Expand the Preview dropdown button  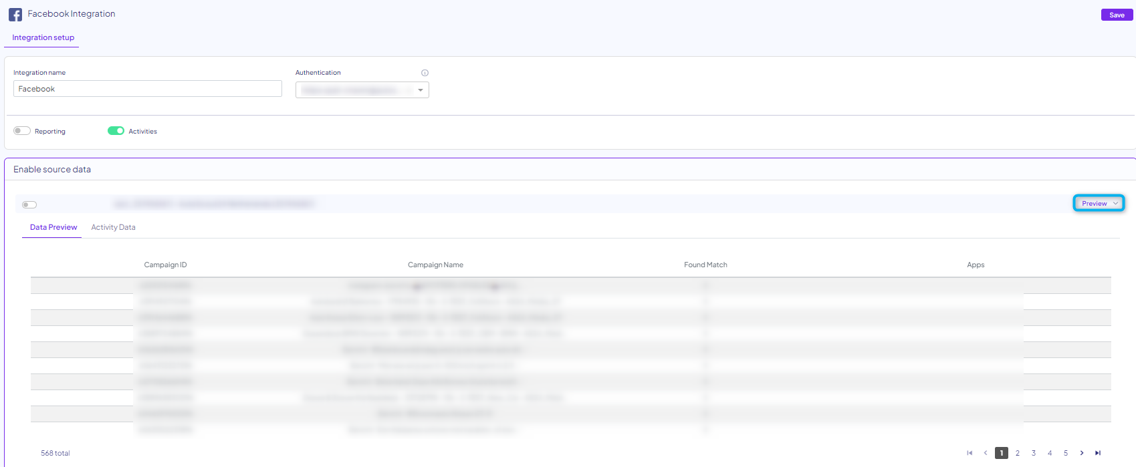pyautogui.click(x=1099, y=203)
